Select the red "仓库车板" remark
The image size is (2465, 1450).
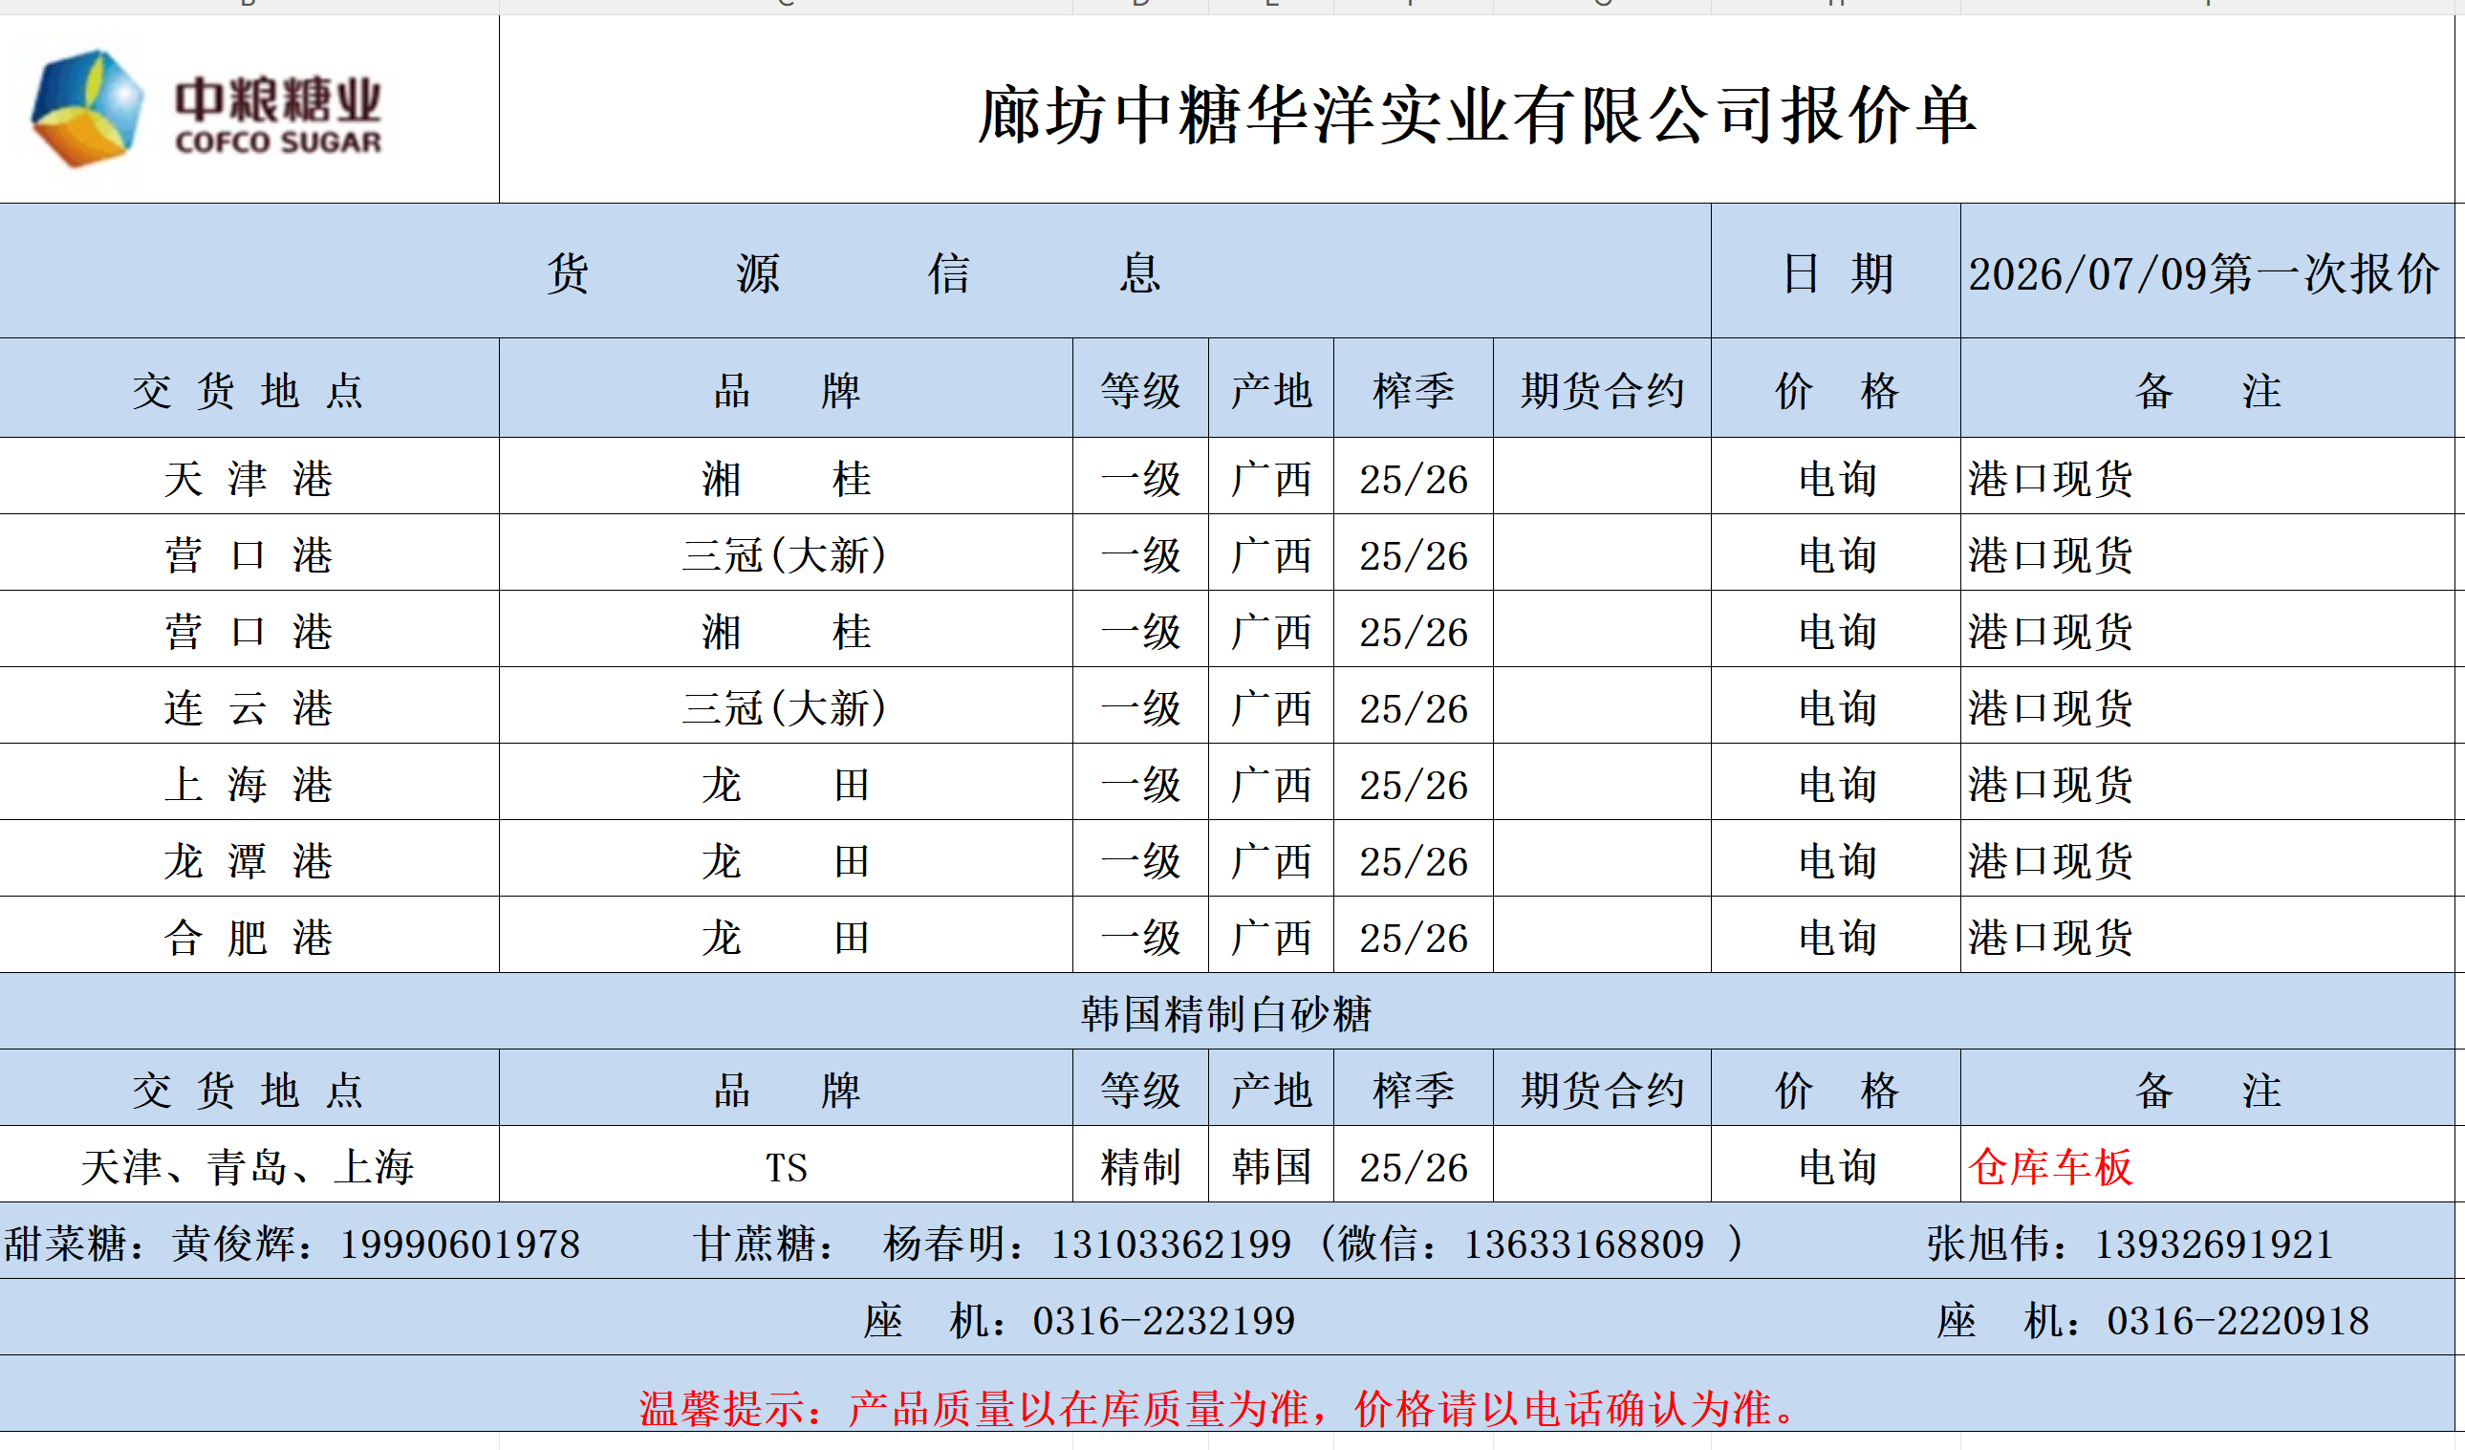(2050, 1166)
